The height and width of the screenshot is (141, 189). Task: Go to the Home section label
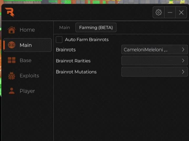click(x=27, y=30)
